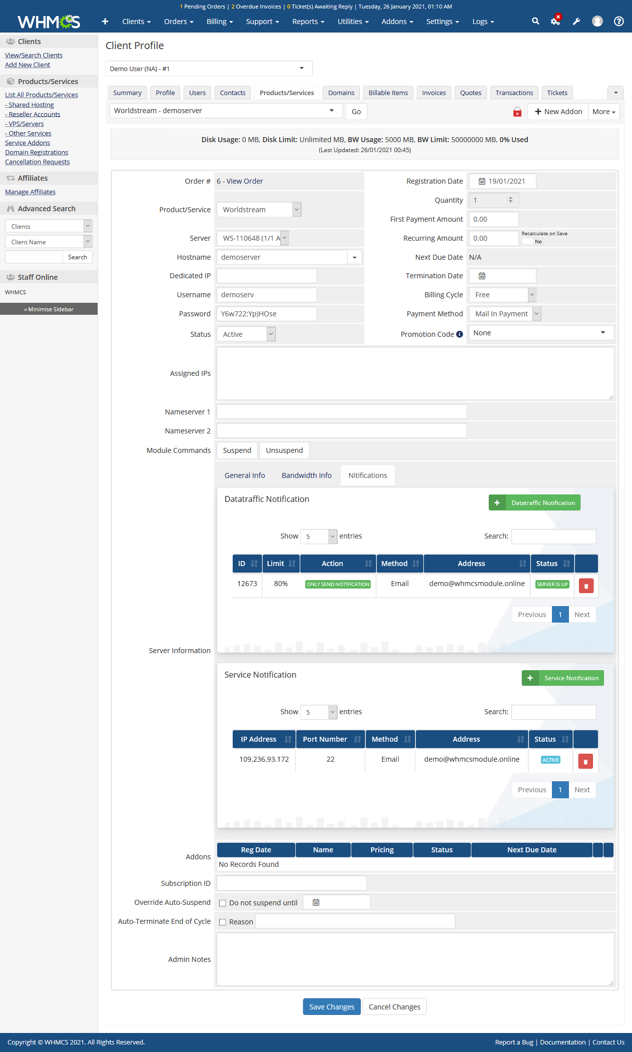Open the tabs overflow caret button
This screenshot has height=1052, width=632.
pos(615,93)
